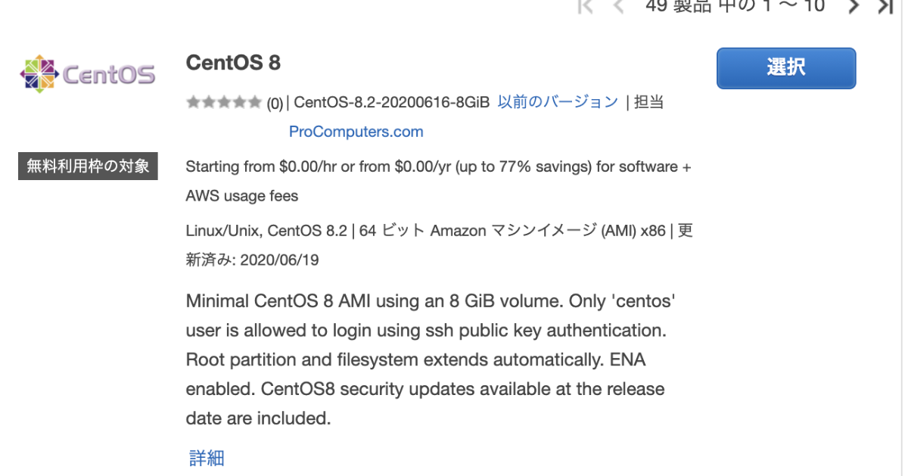Open the 以前のバージョン link
Screen dimensions: 908x476
[558, 101]
